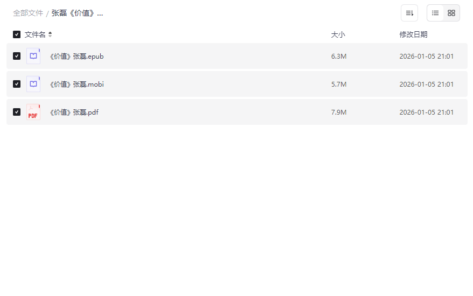Uncheck the 《价值》张磊.epub checkbox
The width and height of the screenshot is (473, 296).
(x=17, y=56)
